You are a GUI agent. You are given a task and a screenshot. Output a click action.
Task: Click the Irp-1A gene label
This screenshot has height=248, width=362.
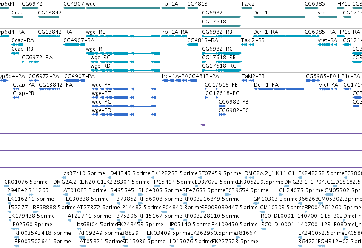coord(170,4)
